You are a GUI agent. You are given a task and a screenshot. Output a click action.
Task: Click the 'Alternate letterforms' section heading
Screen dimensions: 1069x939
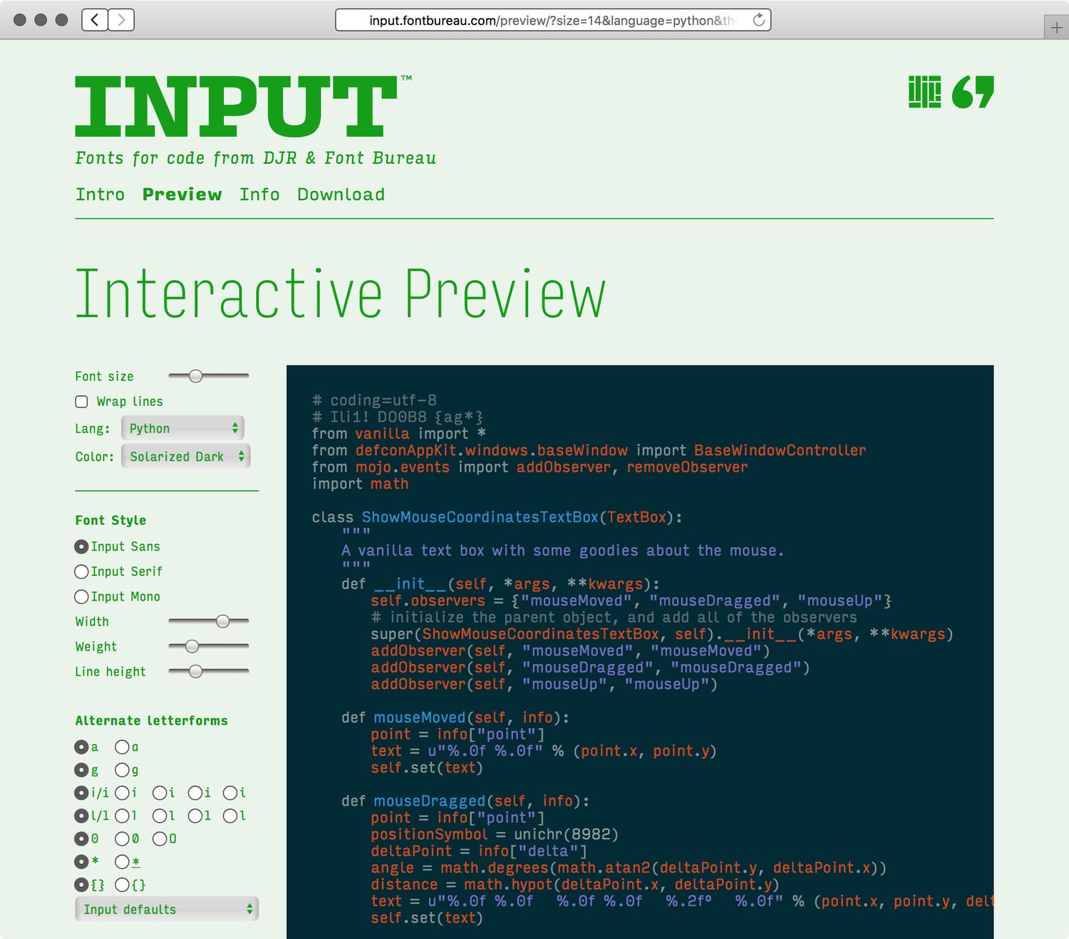click(x=152, y=720)
